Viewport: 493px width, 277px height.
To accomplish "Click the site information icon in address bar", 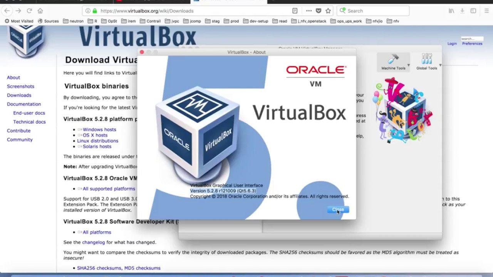I will point(88,11).
